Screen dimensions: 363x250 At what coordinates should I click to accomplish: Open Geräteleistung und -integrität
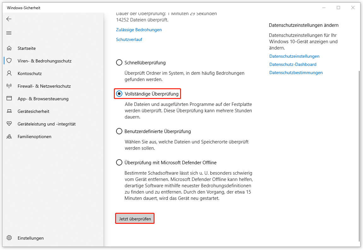click(x=46, y=124)
